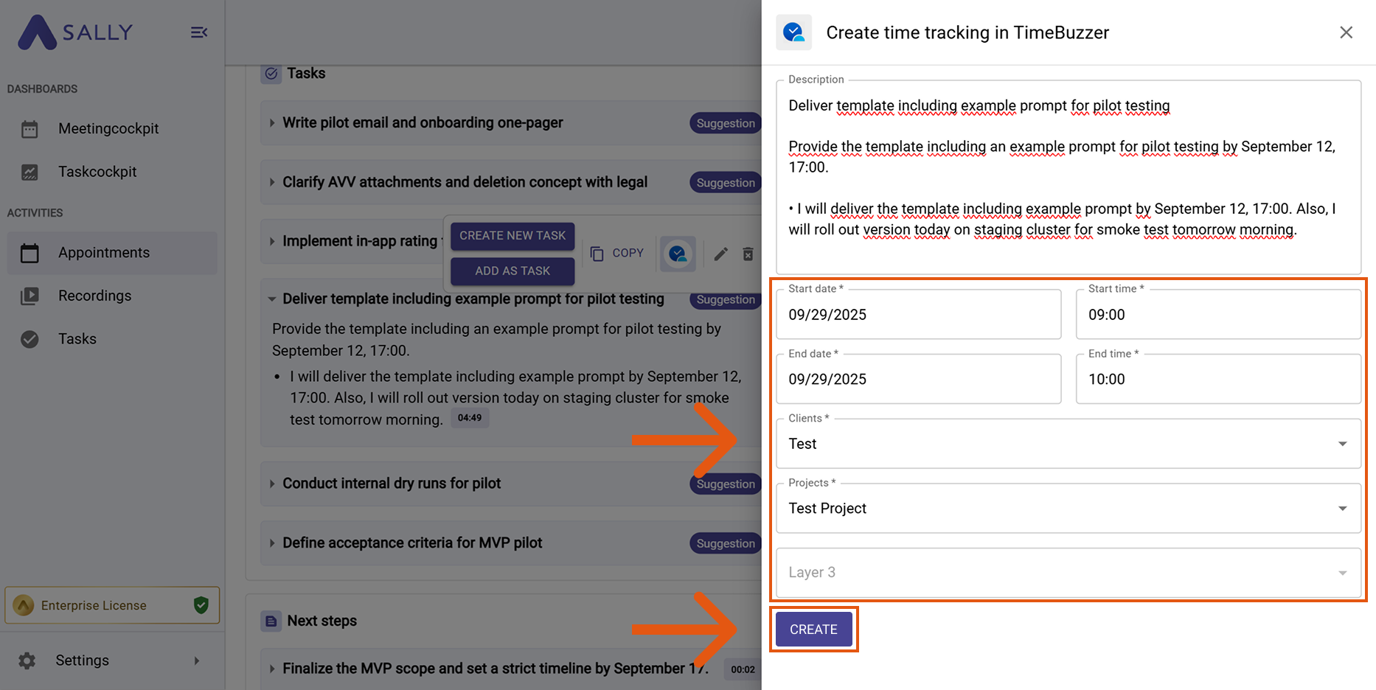Click the 00:02 timestamp chip
Viewport: 1376px width, 690px height.
743,669
